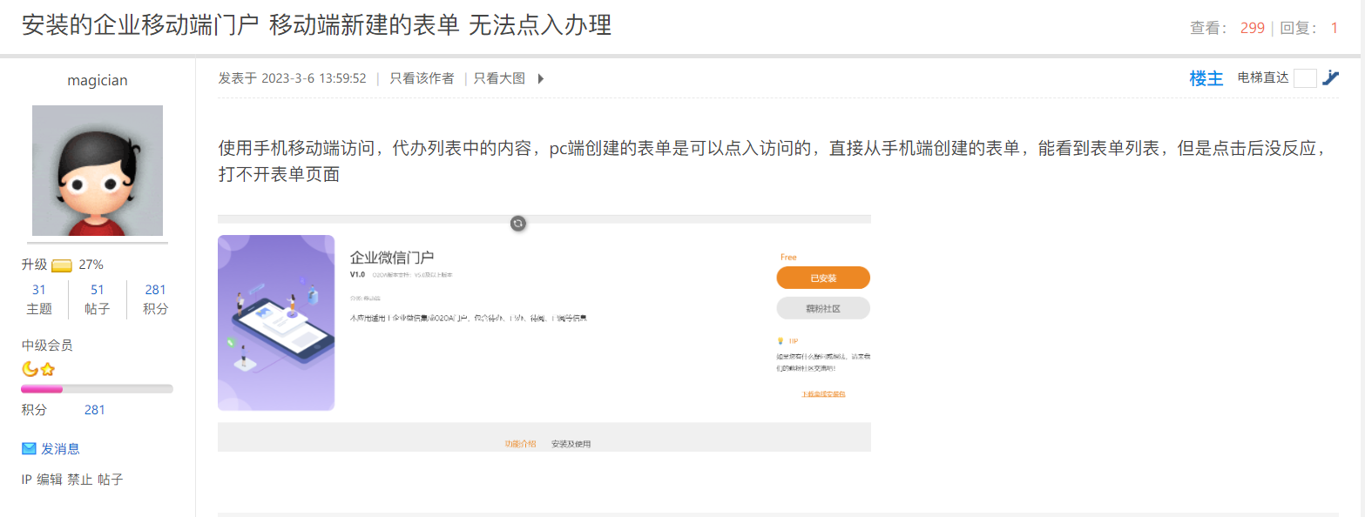Click the moon rank icon
This screenshot has height=517, width=1365.
pyautogui.click(x=30, y=369)
